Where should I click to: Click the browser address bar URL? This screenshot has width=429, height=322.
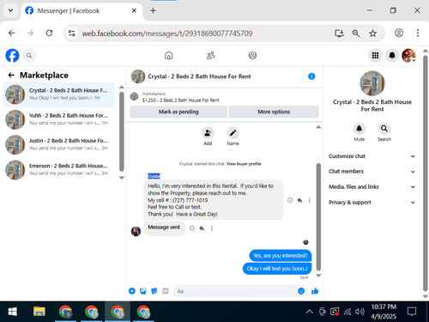click(x=167, y=33)
